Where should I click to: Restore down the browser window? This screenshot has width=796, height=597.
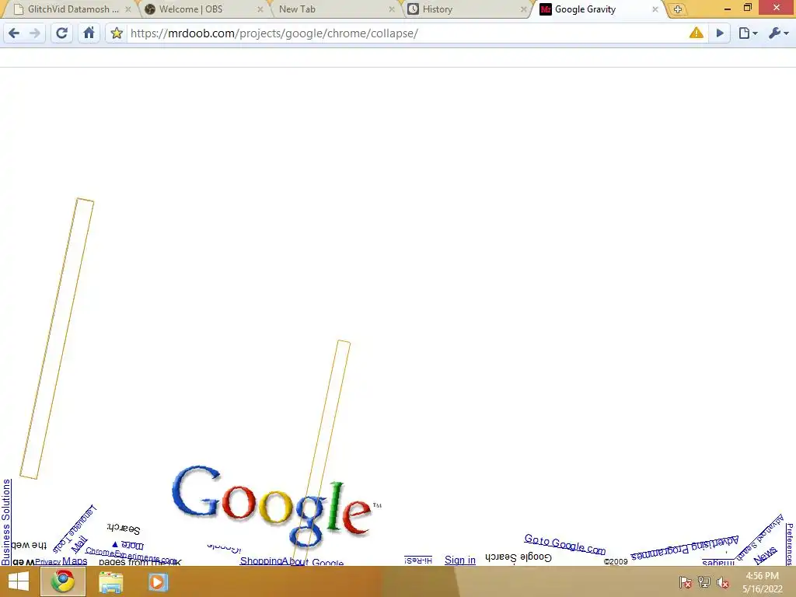coord(747,8)
